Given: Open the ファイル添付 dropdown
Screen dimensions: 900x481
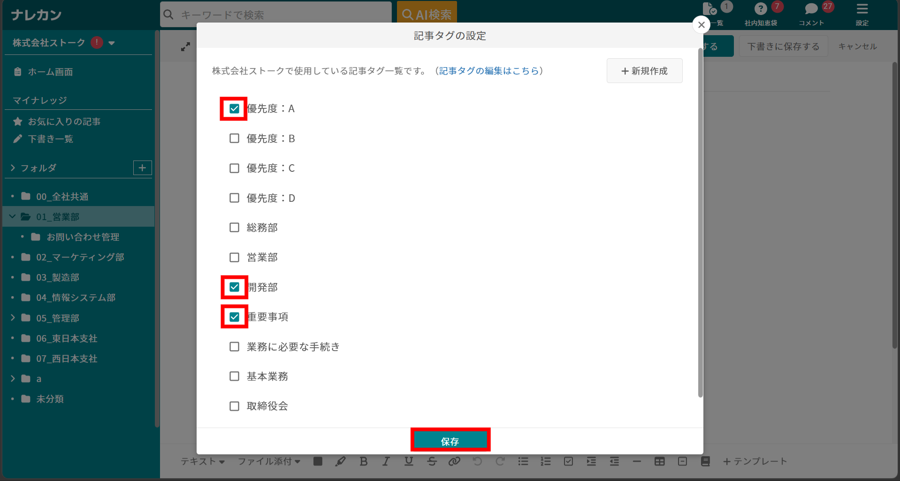Looking at the screenshot, I should 269,461.
